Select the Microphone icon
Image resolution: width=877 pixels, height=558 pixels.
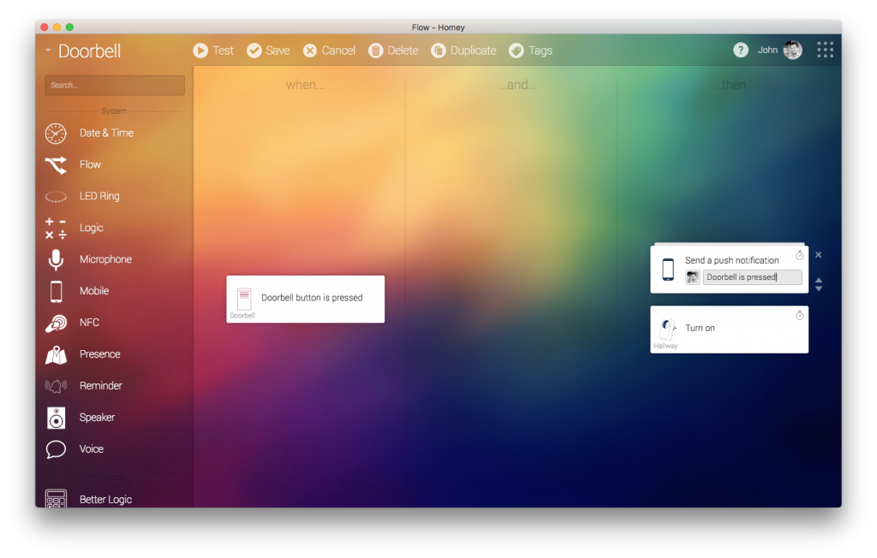(56, 260)
